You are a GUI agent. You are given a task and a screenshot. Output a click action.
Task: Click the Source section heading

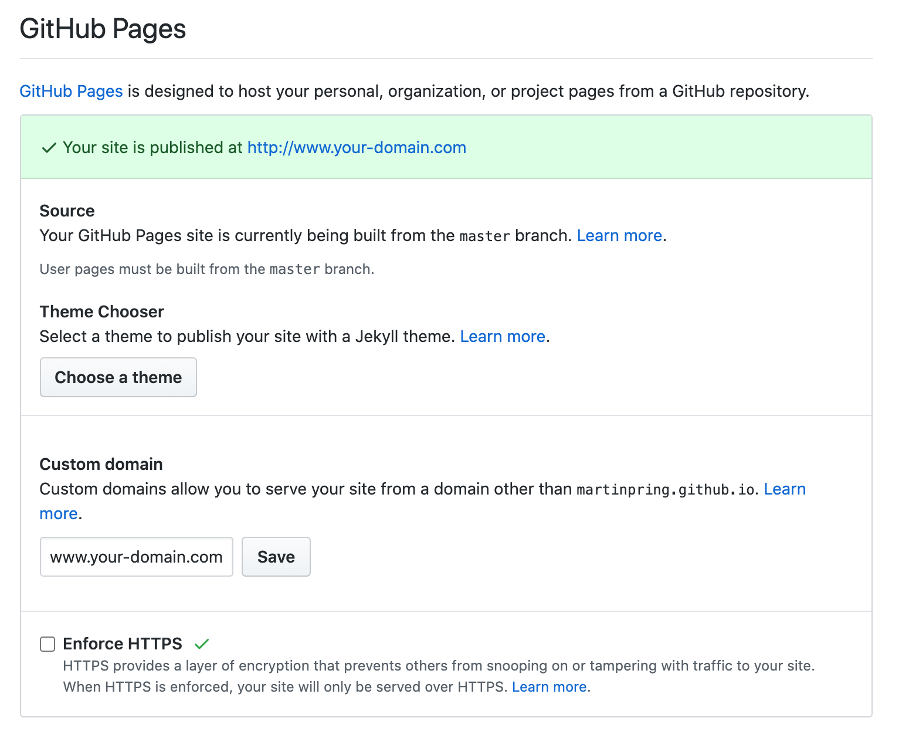click(67, 211)
